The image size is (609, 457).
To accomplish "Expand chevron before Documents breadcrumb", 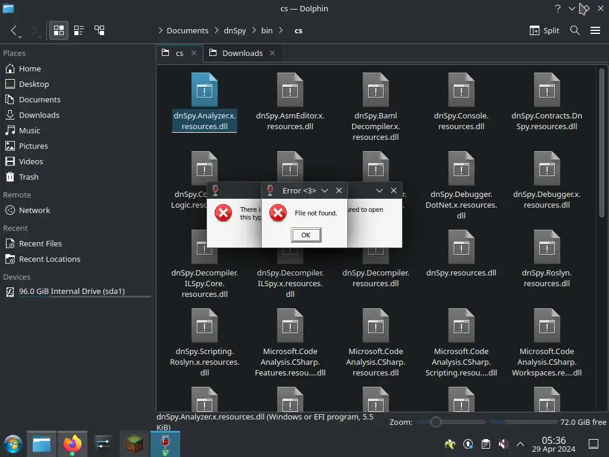I will 161,30.
